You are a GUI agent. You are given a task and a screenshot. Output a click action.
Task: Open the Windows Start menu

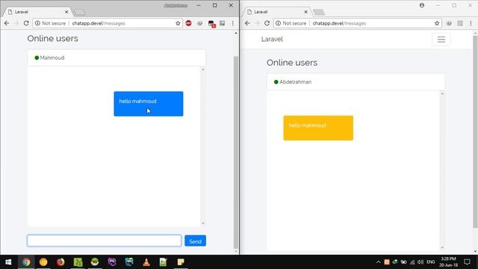8,262
